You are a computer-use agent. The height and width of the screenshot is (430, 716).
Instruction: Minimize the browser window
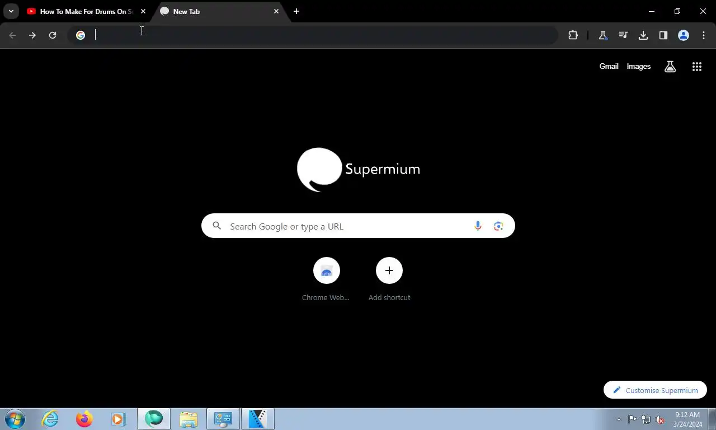click(652, 11)
